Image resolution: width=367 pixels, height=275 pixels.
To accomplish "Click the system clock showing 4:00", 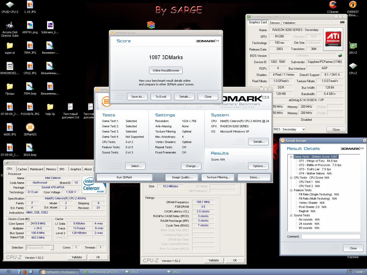I will pyautogui.click(x=359, y=272).
